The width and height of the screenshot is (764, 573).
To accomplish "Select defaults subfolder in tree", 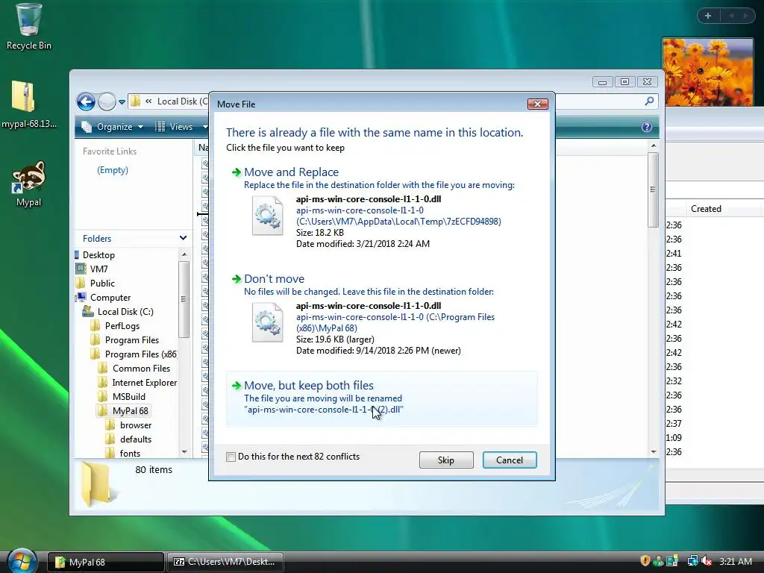I will [136, 439].
